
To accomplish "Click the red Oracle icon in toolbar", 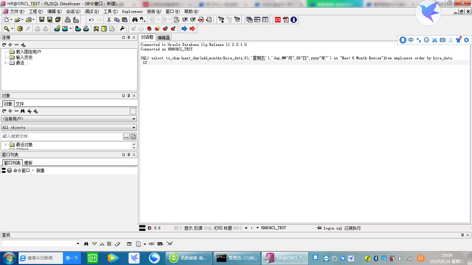I will click(x=278, y=20).
